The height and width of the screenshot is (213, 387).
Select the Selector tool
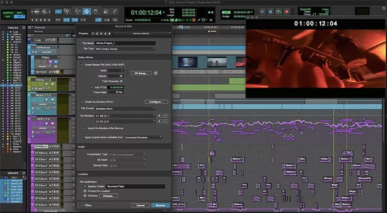click(86, 12)
